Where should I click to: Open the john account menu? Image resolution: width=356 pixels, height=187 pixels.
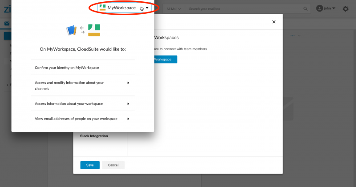pyautogui.click(x=326, y=8)
